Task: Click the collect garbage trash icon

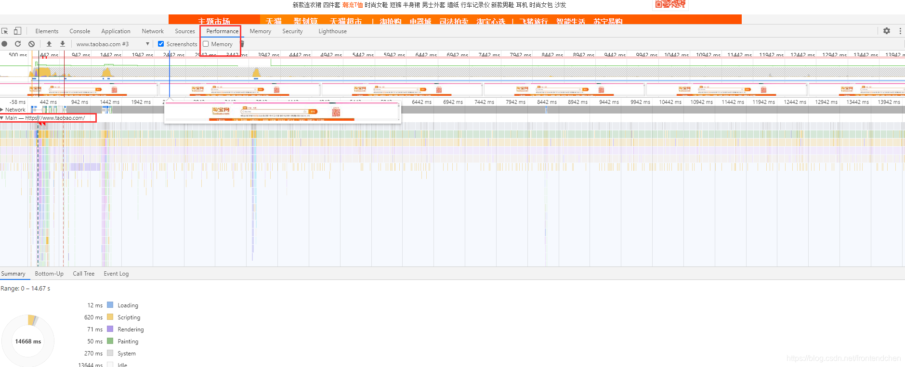Action: tap(242, 44)
